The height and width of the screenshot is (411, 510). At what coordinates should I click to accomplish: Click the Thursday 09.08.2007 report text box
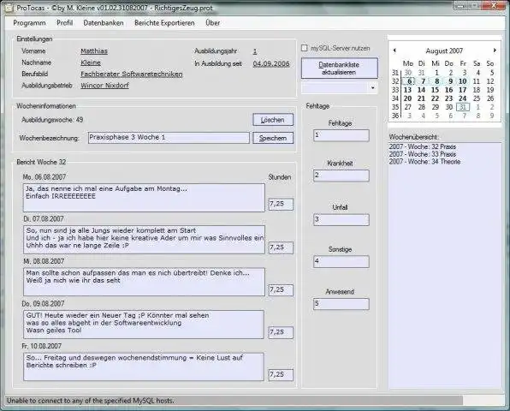144,325
